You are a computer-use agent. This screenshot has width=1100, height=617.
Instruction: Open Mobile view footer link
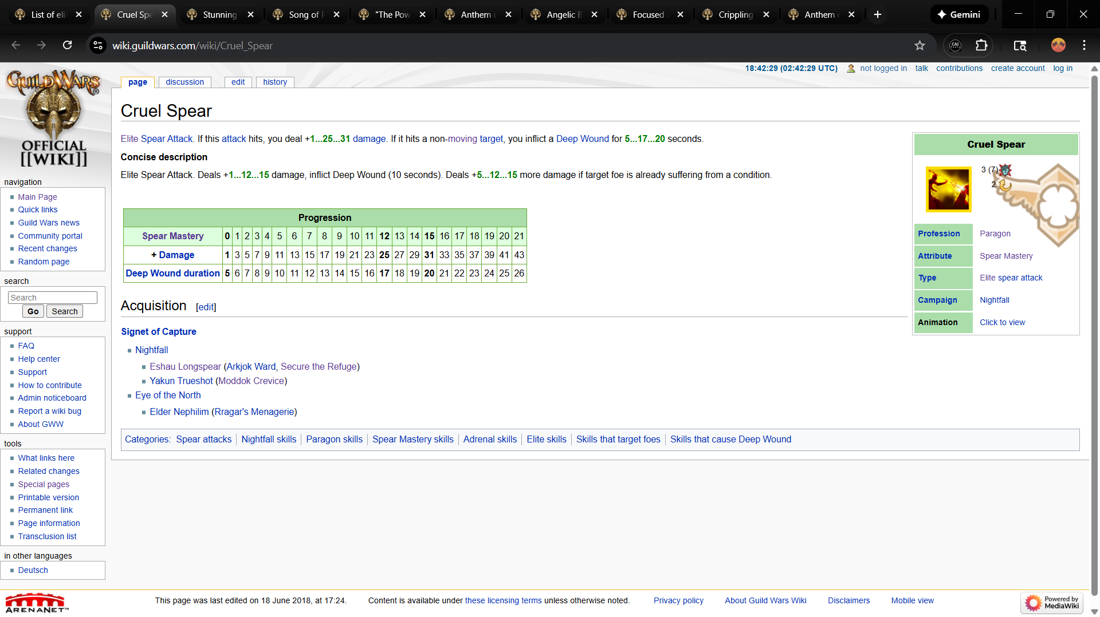click(912, 600)
